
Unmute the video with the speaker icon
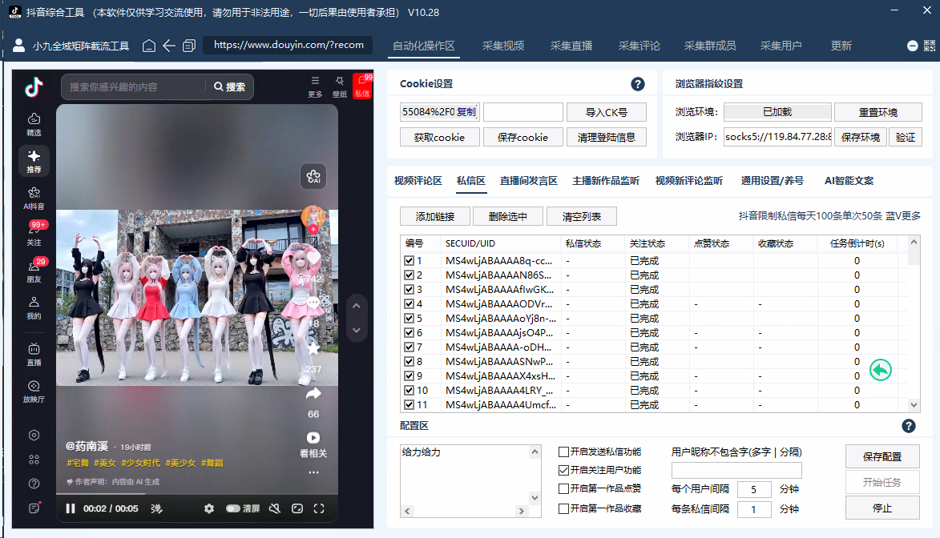pos(275,508)
